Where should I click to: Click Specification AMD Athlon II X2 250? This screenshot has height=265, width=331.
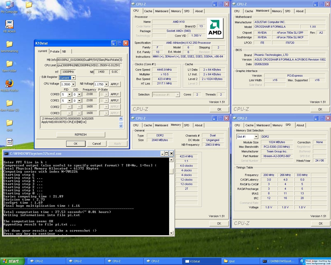click(188, 43)
